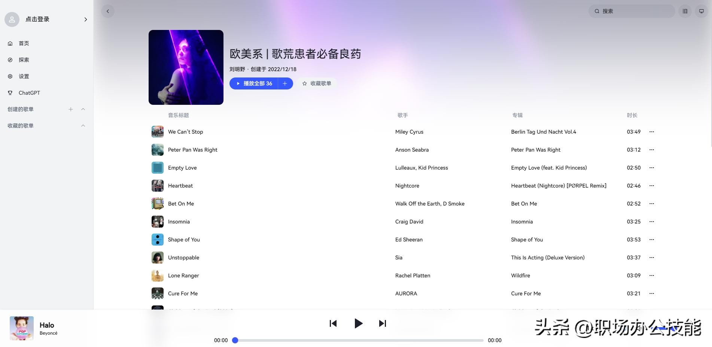Image resolution: width=712 pixels, height=347 pixels.
Task: Click the playback progress slider handle
Action: coord(235,340)
